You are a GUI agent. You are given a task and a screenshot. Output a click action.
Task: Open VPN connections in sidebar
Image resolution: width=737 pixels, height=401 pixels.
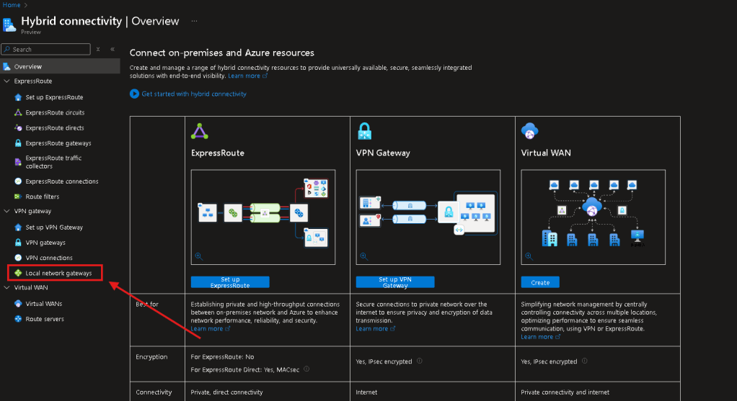(x=49, y=258)
